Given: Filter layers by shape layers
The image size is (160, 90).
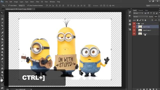Looking at the screenshot, I should tap(154, 13).
